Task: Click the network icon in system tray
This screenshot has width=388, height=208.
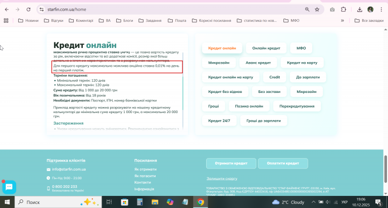Action: click(336, 202)
